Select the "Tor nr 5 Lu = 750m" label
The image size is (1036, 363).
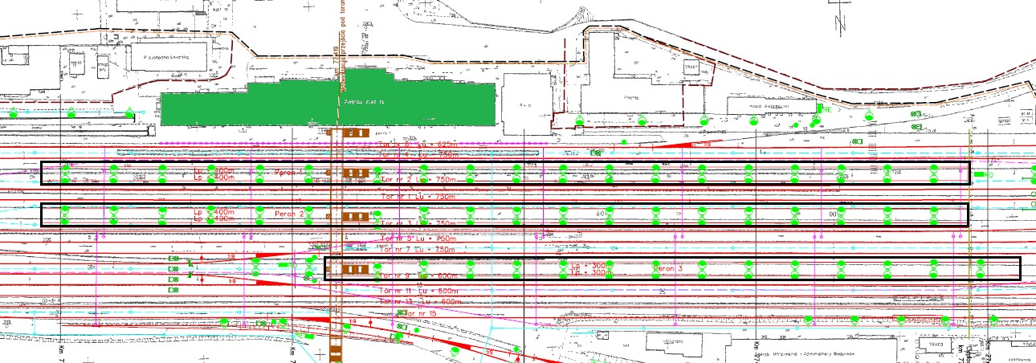[x=418, y=239]
